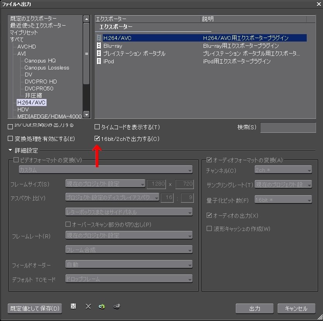Click the H.264/AVC exporter film icon
Image resolution: width=323 pixels, height=321 pixels.
tap(99, 38)
